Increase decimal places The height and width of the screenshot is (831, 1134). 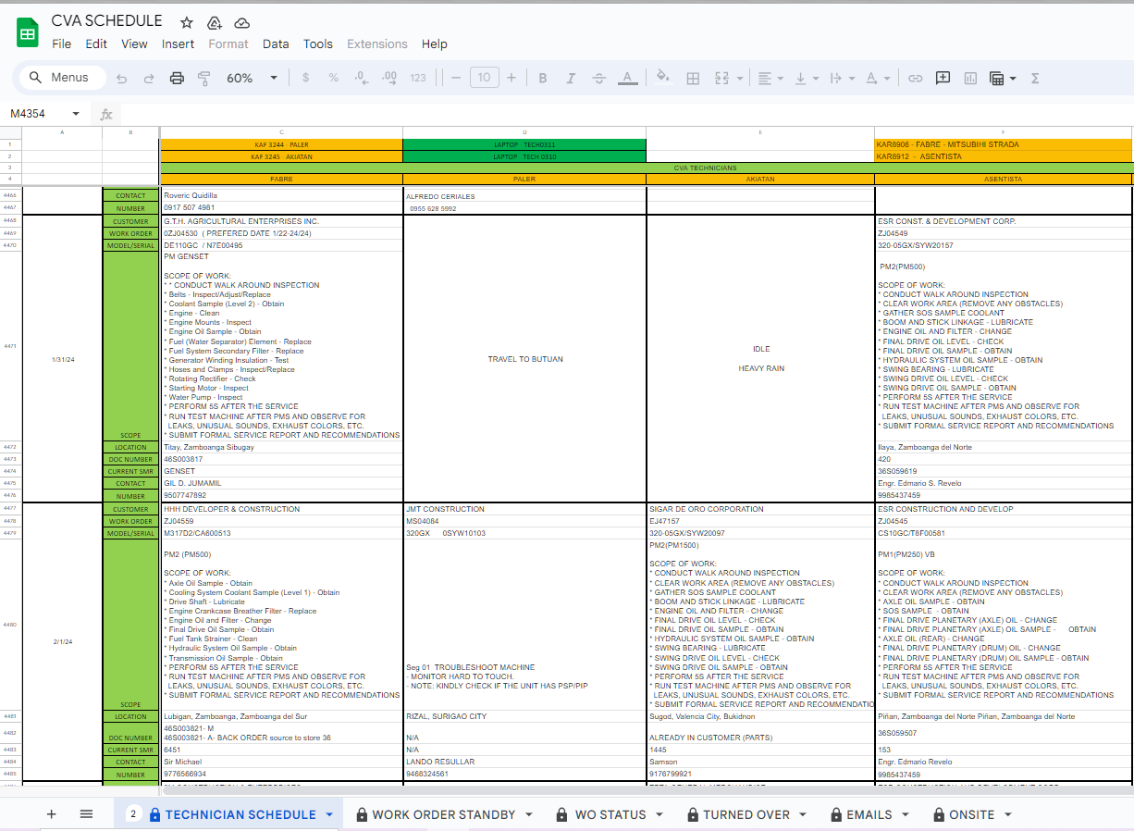389,78
